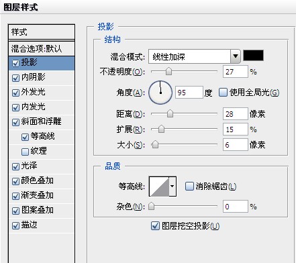Select the 投影 drop shadow list entry
The height and width of the screenshot is (263, 296).
[x=42, y=63]
